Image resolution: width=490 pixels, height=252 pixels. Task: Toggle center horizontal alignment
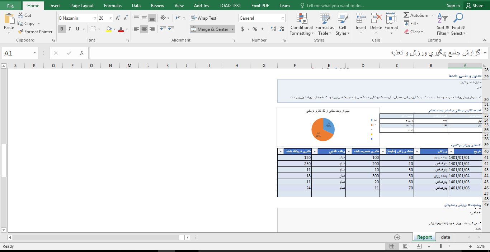click(x=144, y=29)
